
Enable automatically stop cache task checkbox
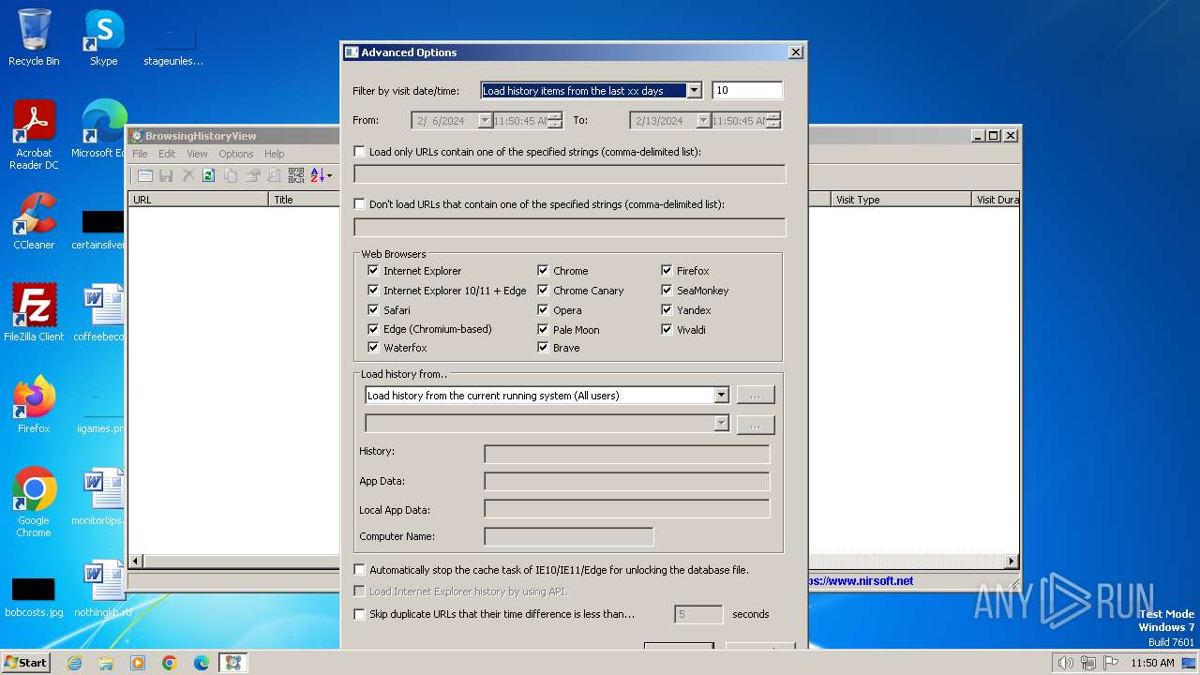click(x=359, y=569)
